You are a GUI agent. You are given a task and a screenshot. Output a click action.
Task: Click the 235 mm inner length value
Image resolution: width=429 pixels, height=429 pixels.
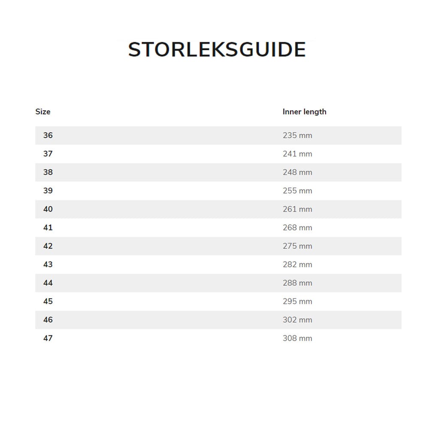coord(297,135)
